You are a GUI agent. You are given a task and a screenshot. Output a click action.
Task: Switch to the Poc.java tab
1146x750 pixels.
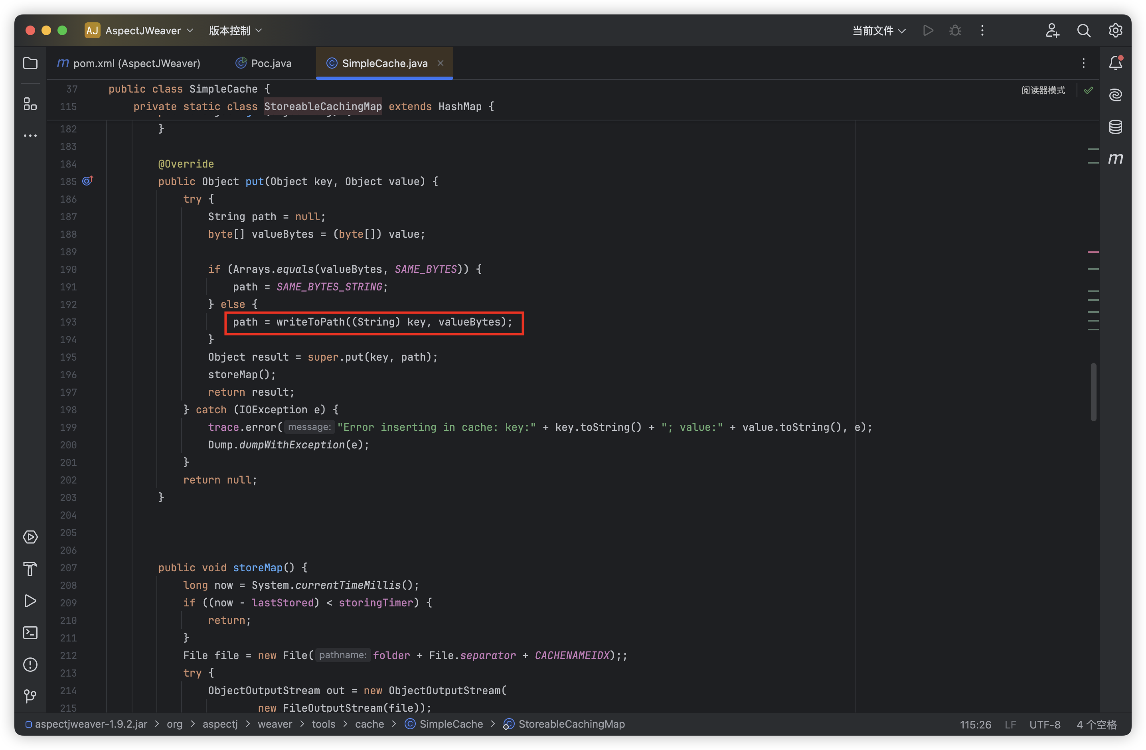pos(263,63)
